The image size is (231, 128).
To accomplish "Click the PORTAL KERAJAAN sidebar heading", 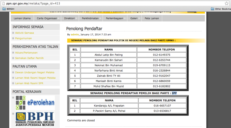I will [x=27, y=92].
